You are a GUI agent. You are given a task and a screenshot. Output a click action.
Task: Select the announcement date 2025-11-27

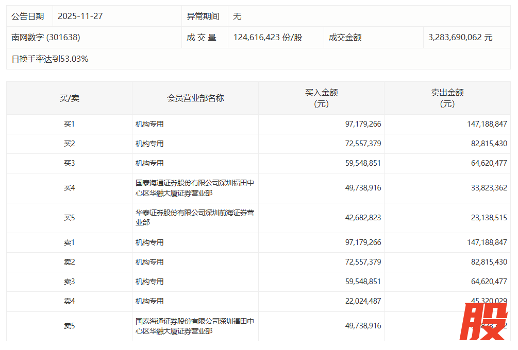tap(80, 16)
